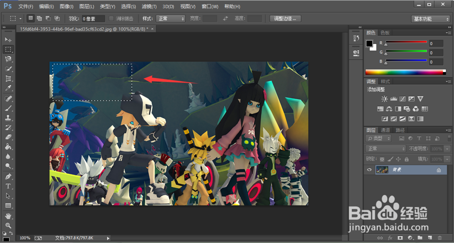Hide the 背景 layer using eye icon
Screen dimensions: 454x243
click(x=369, y=170)
